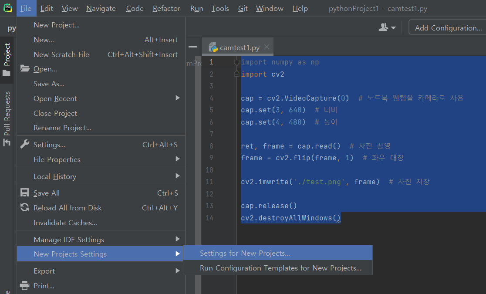
Task: Click the Reload All from Disk icon
Action: (x=25, y=207)
